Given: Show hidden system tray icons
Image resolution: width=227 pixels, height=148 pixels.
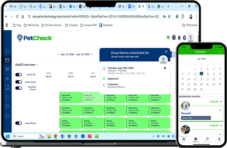Looking at the screenshot, I should pyautogui.click(x=153, y=136).
